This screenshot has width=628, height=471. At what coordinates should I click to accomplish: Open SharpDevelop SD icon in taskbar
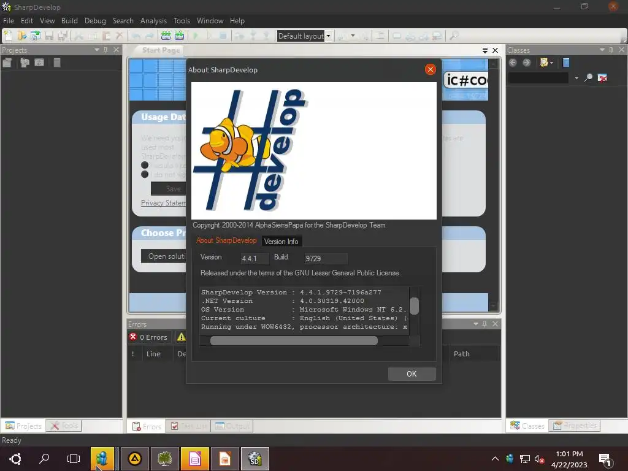(x=255, y=459)
